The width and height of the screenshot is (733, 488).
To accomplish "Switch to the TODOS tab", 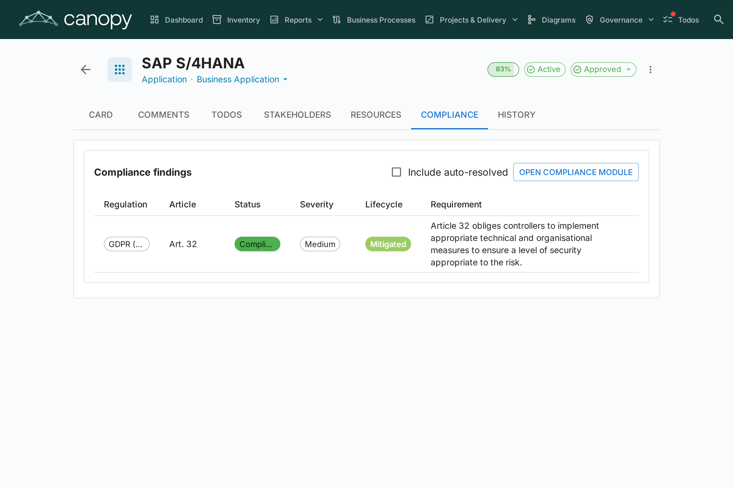I will point(227,115).
